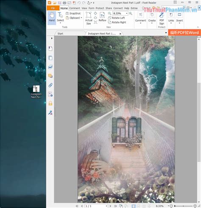
Task: Switch to the Comment ribbon tab
Action: coord(75,8)
